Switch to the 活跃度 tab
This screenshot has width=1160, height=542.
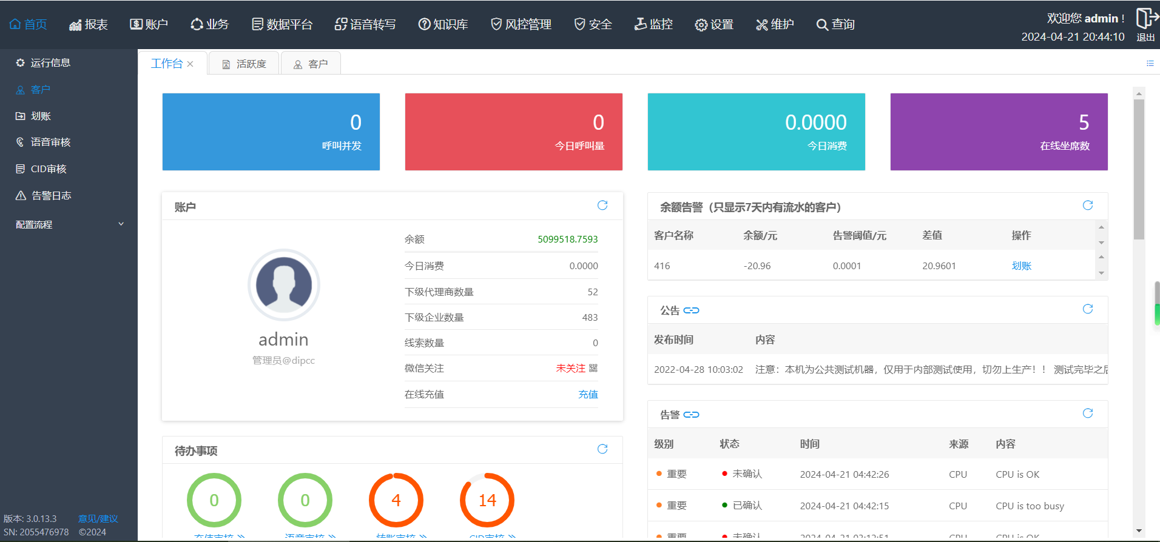pos(244,64)
